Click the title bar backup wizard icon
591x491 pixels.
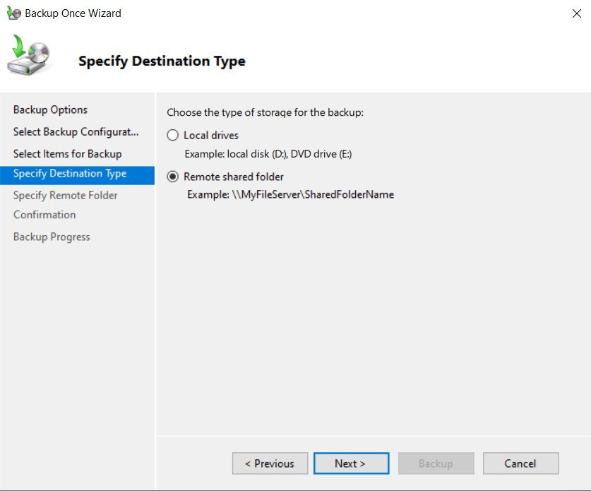coord(14,13)
